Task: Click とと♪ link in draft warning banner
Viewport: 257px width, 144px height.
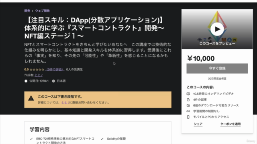Action: click(x=65, y=102)
